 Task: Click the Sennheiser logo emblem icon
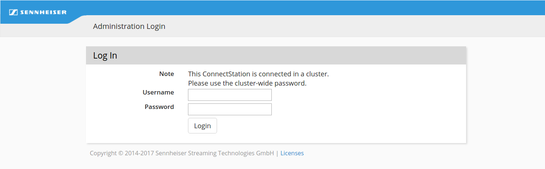click(14, 12)
